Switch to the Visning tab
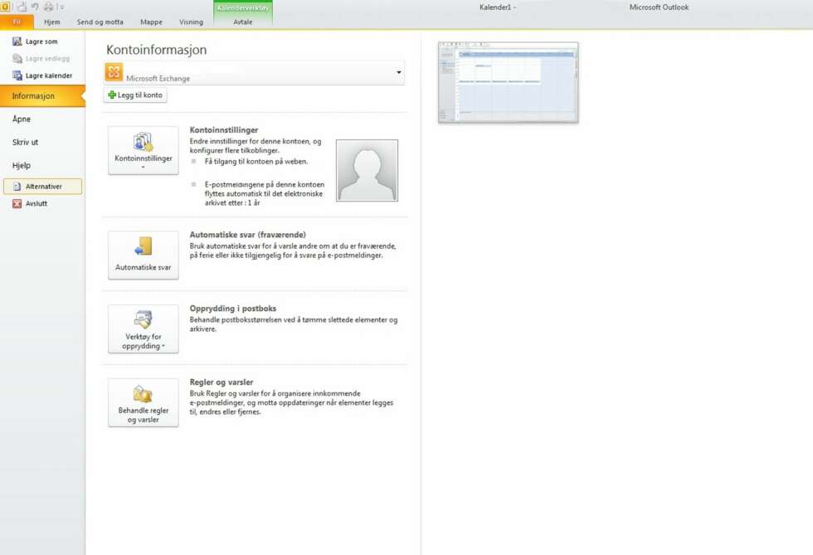This screenshot has height=555, width=813. point(192,22)
